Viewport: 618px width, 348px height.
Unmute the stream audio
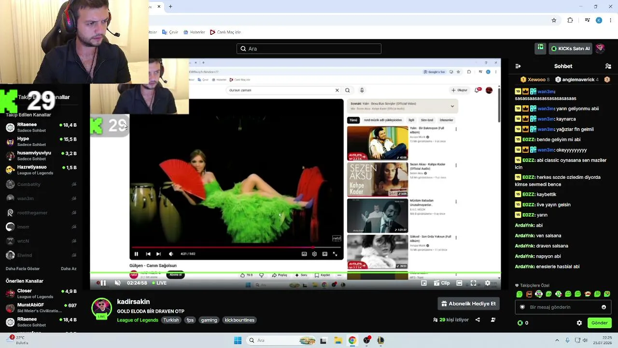tap(117, 283)
